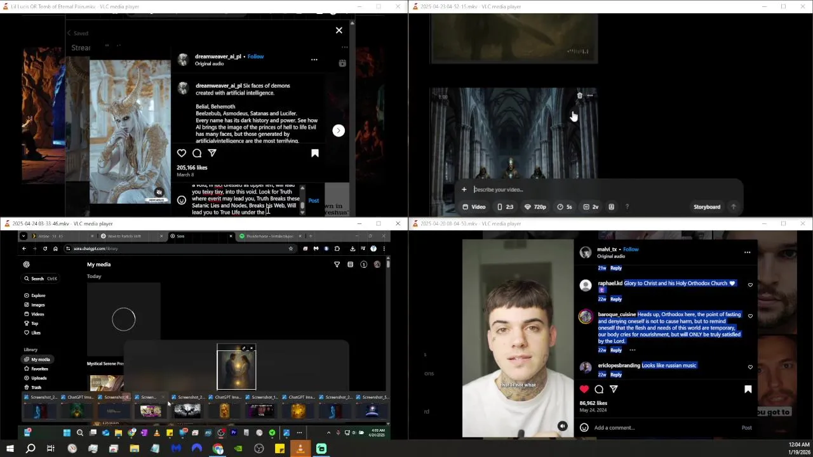Image resolution: width=813 pixels, height=457 pixels.
Task: Open help question mark in prompt bar
Action: coord(627,207)
